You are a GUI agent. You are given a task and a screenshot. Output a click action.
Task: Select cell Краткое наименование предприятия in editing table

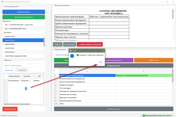[87, 82]
